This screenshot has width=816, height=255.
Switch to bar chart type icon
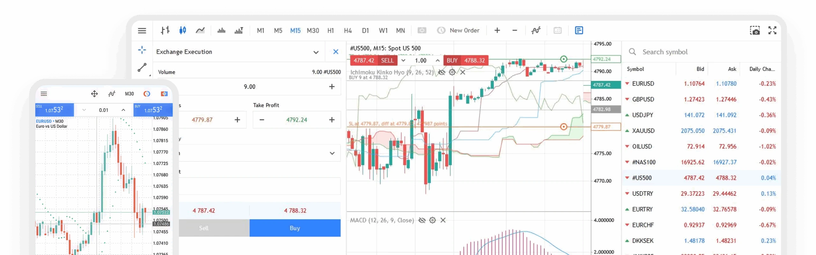pos(165,31)
